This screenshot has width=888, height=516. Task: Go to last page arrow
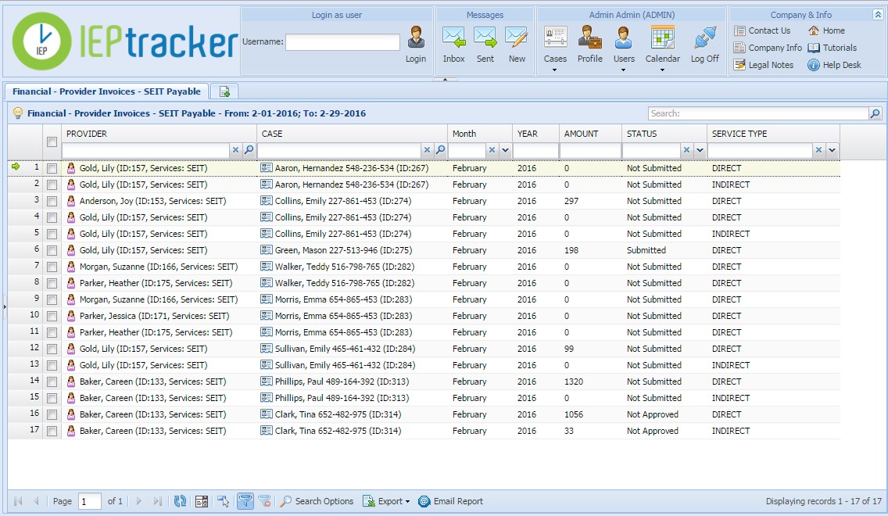click(x=158, y=500)
